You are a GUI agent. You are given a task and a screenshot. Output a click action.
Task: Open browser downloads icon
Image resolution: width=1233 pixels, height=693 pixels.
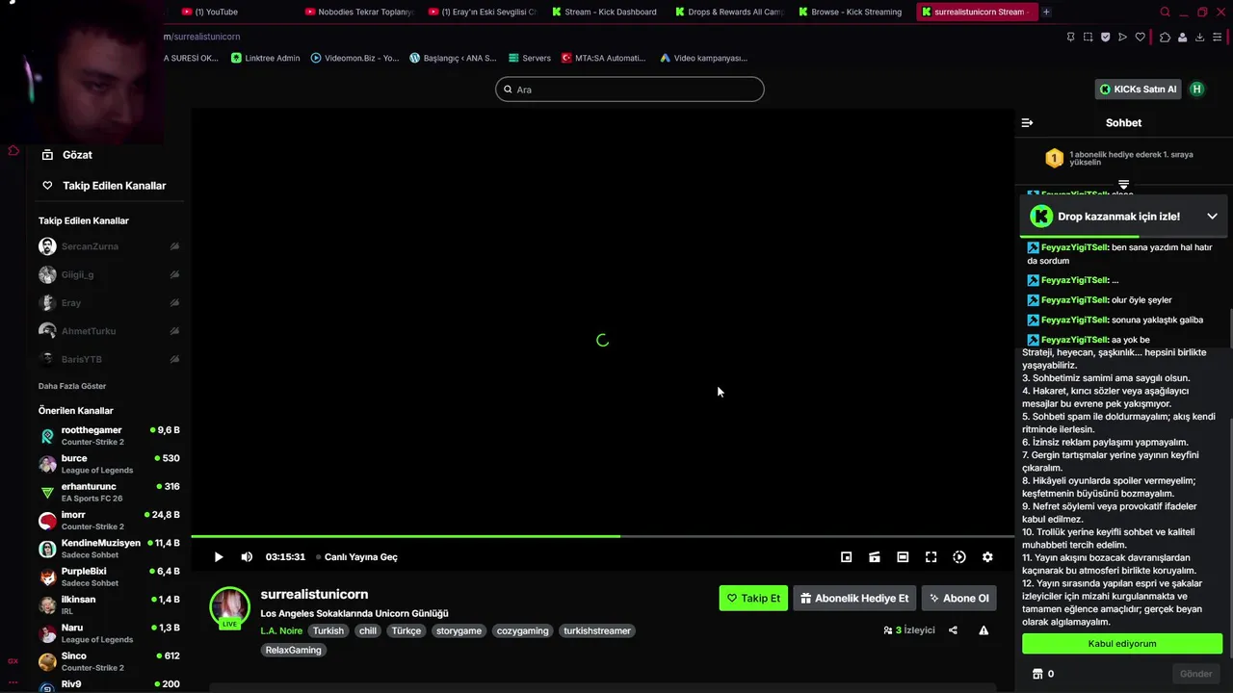point(1199,37)
